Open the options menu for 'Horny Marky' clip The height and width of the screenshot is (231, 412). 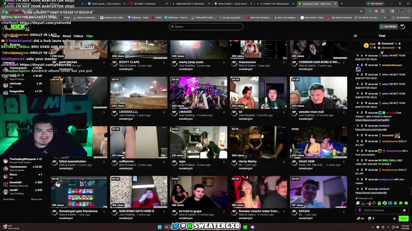(x=284, y=162)
